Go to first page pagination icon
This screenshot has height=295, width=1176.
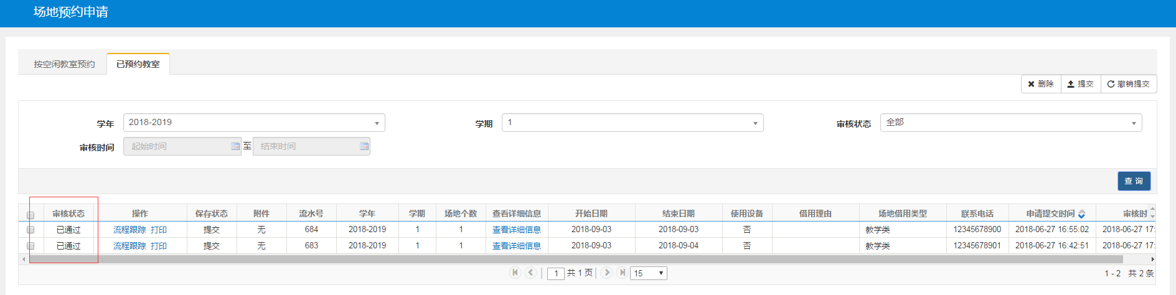coord(515,273)
